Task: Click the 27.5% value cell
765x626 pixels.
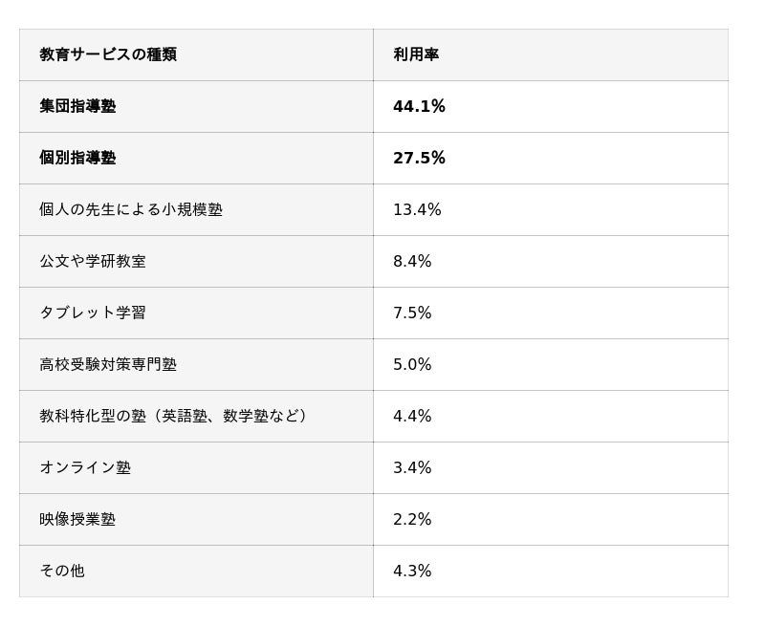Action: pos(419,158)
